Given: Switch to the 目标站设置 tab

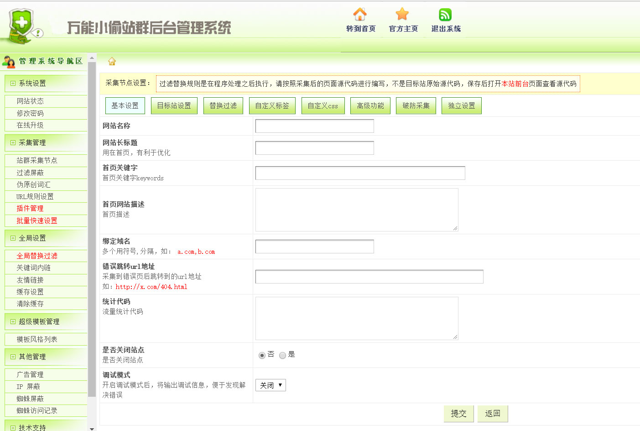Looking at the screenshot, I should pyautogui.click(x=174, y=105).
